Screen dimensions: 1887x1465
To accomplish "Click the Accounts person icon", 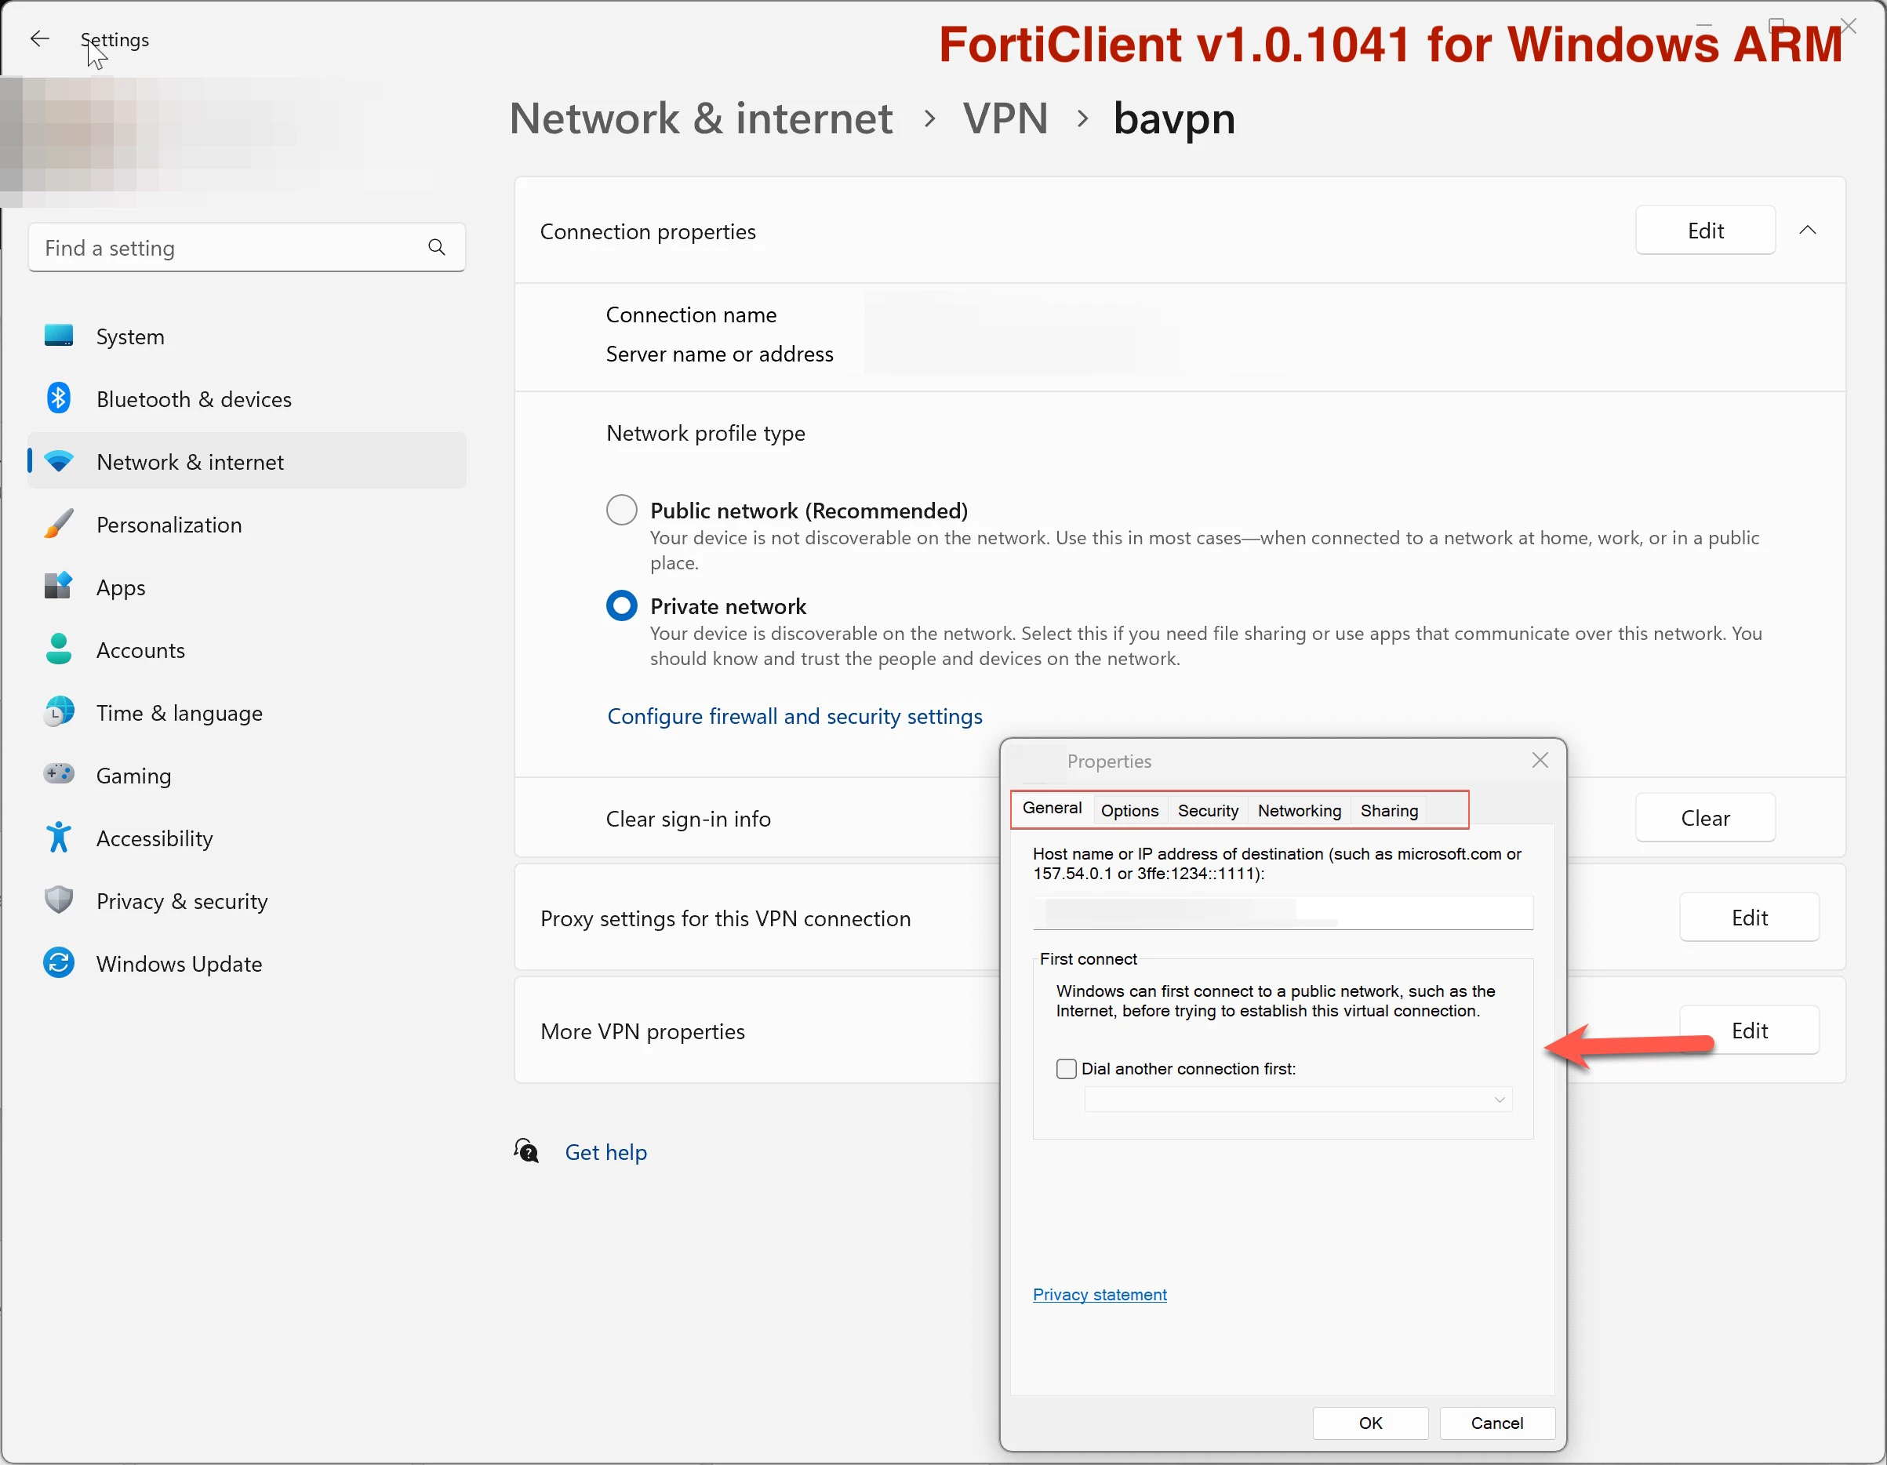I will pos(59,649).
